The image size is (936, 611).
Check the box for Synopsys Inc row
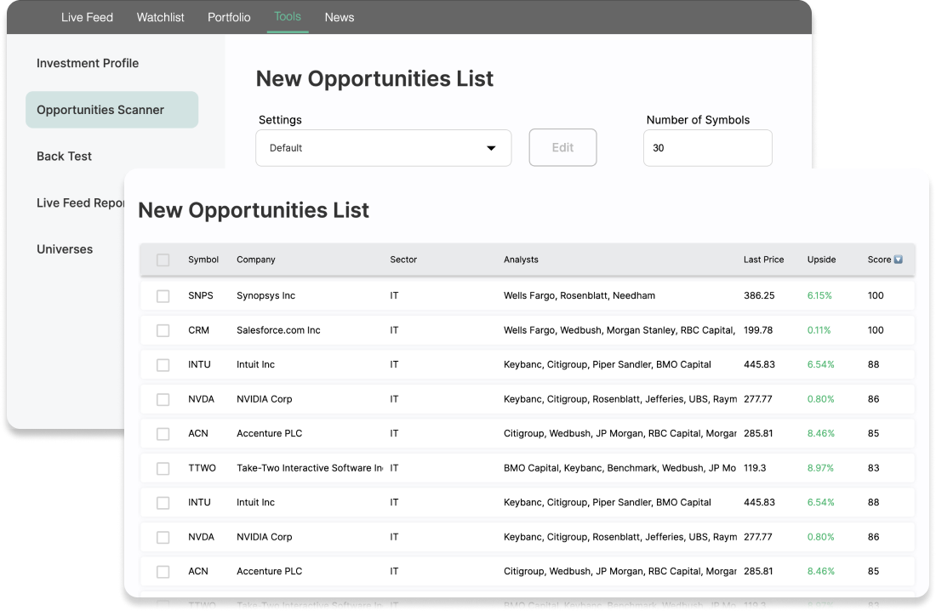tap(163, 296)
